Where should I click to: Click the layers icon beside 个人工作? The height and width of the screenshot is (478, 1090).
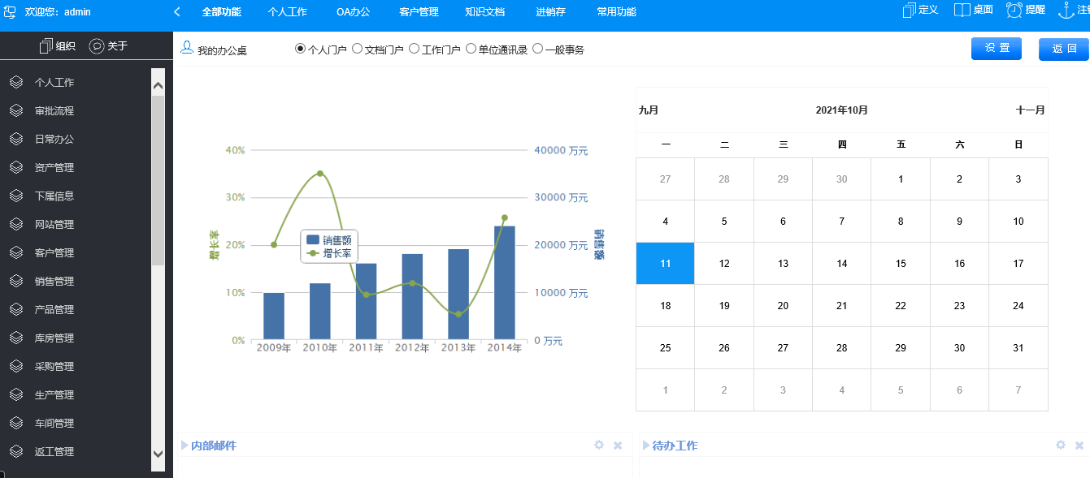[x=15, y=82]
